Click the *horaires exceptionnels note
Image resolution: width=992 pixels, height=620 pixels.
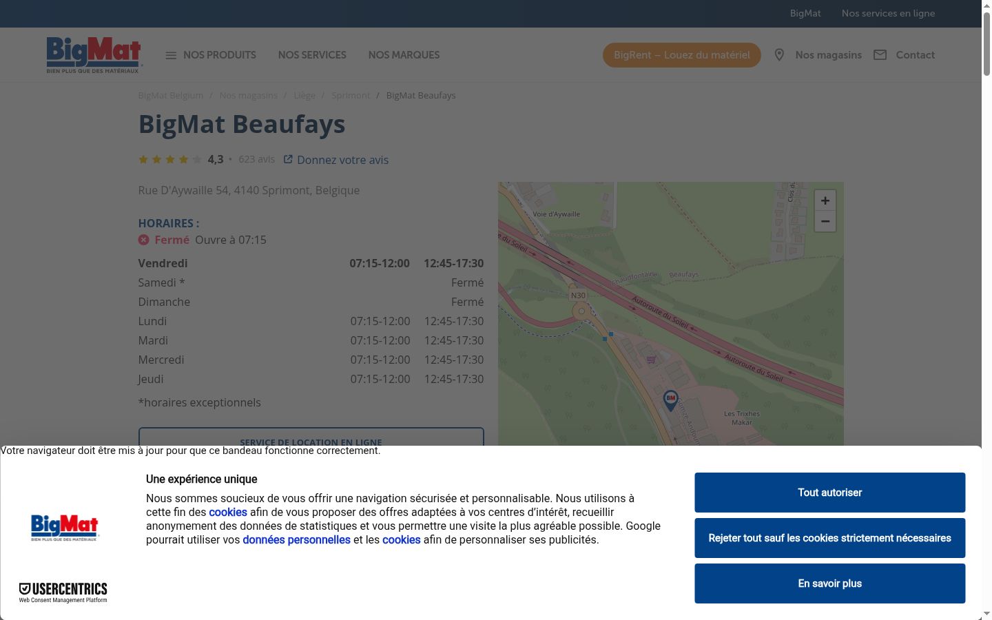199,402
